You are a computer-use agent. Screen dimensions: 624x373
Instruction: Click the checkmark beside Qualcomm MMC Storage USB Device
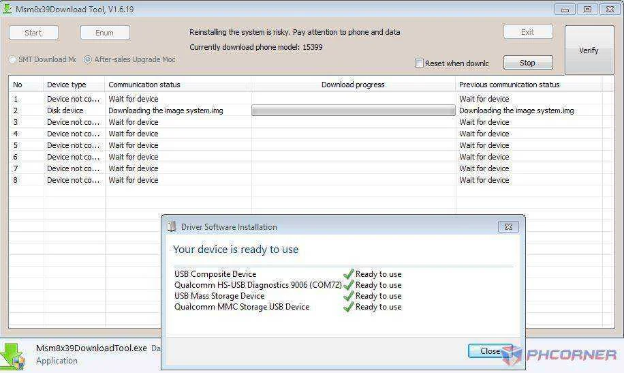(x=348, y=307)
